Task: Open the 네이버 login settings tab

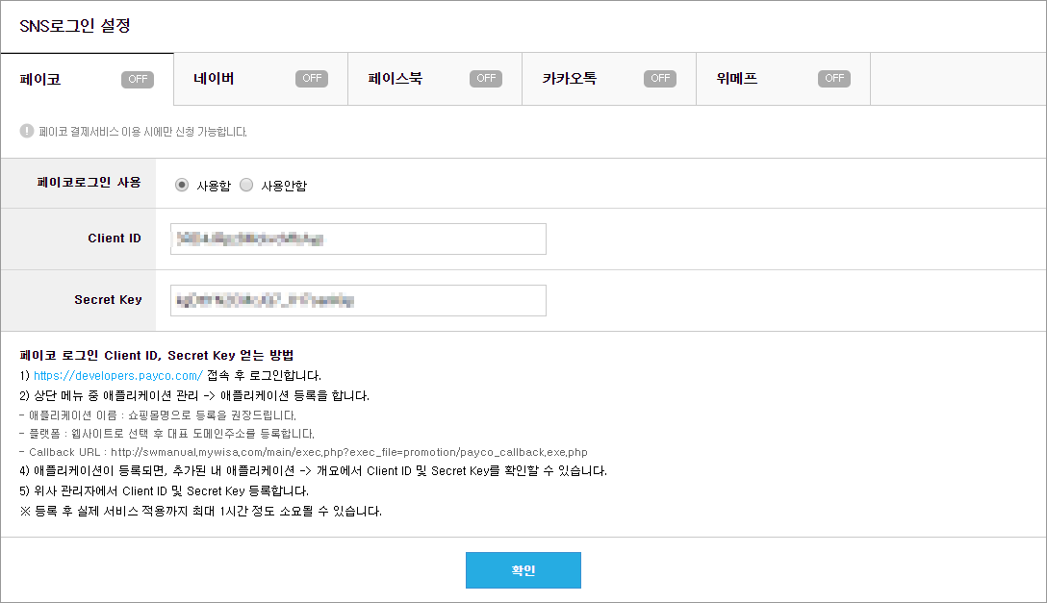Action: click(x=214, y=79)
